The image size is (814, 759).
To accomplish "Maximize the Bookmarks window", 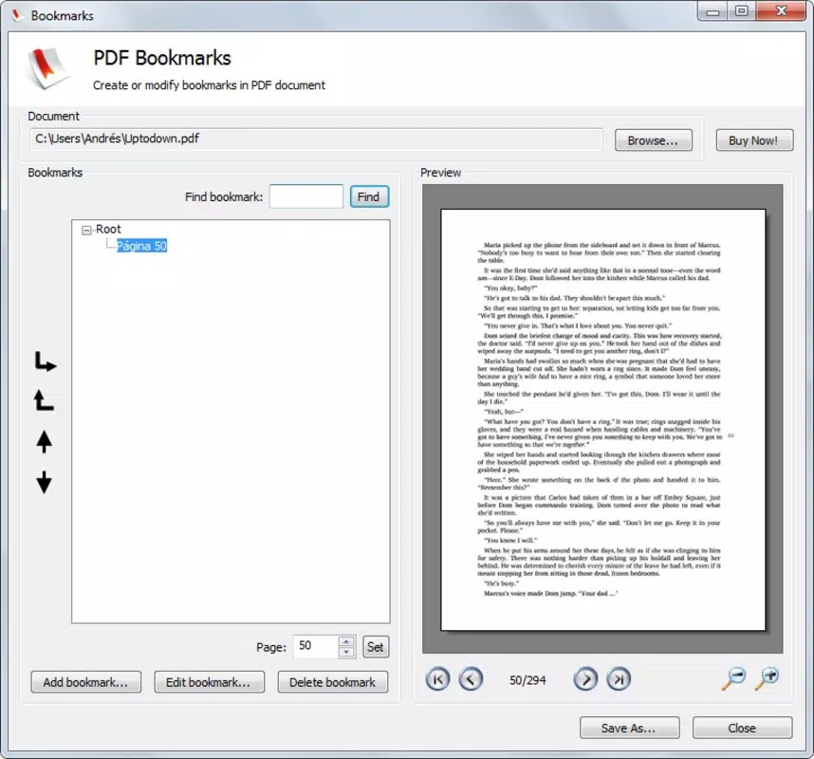I will point(742,11).
